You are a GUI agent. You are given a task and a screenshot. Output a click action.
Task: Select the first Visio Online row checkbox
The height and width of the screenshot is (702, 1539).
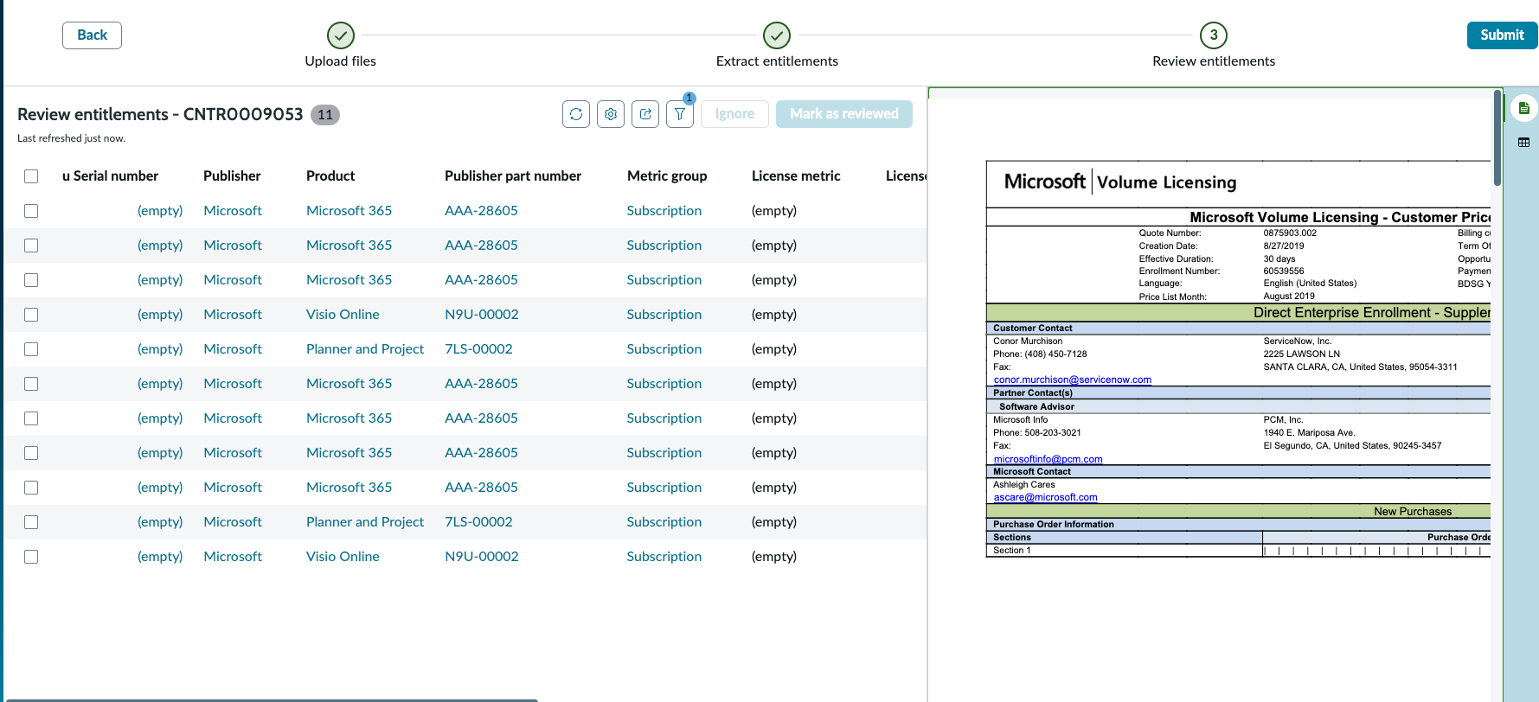31,315
